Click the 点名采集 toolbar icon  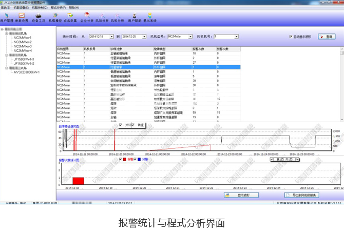[x=71, y=17]
